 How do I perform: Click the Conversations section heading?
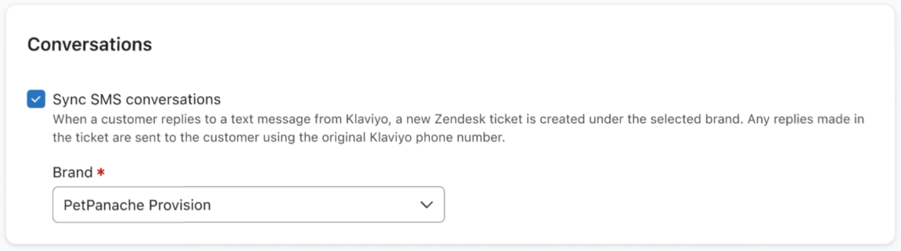point(90,45)
